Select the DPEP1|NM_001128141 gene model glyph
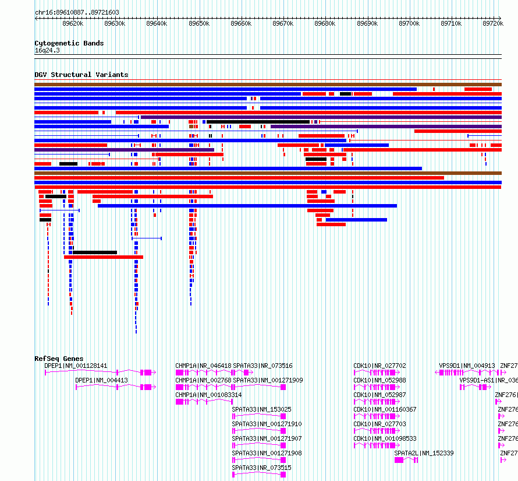This screenshot has width=518, height=481. pyautogui.click(x=100, y=373)
